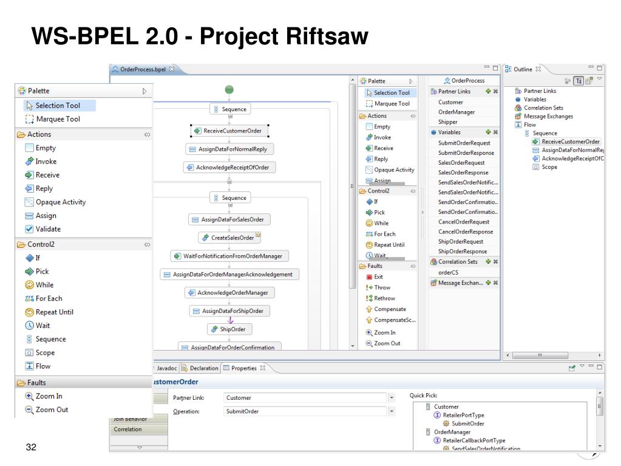The height and width of the screenshot is (466, 621).
Task: Click the enlarged Palette's header arrow
Action: pyautogui.click(x=144, y=91)
